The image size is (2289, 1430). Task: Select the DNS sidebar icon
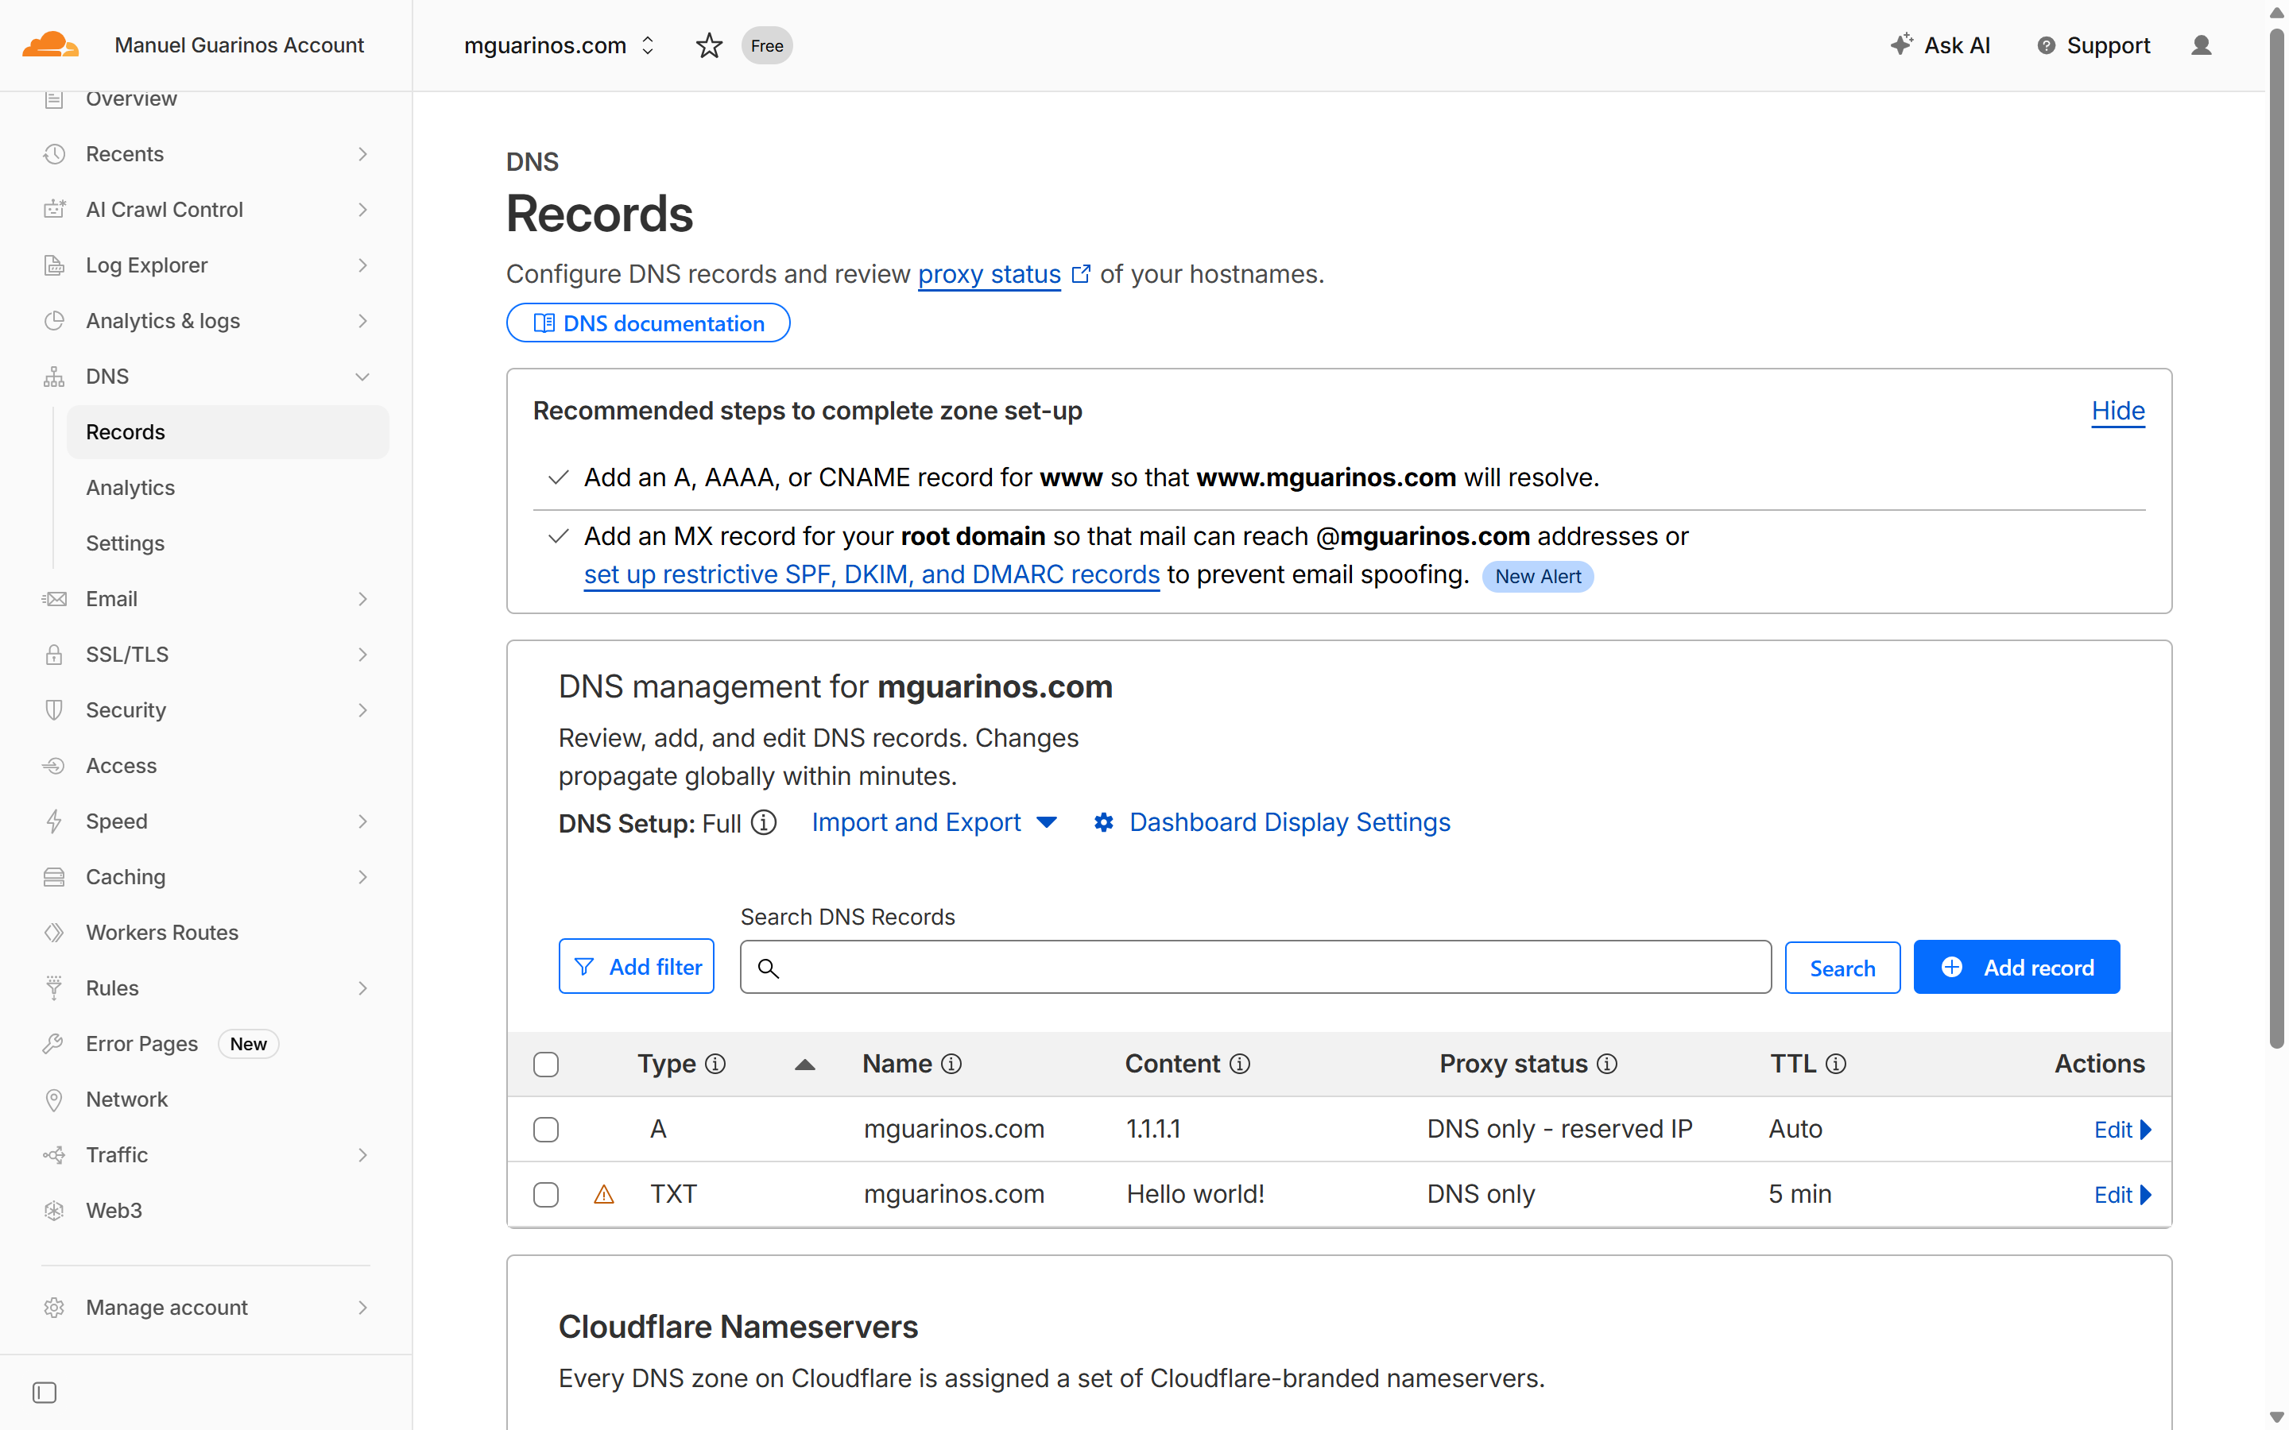pyautogui.click(x=54, y=376)
